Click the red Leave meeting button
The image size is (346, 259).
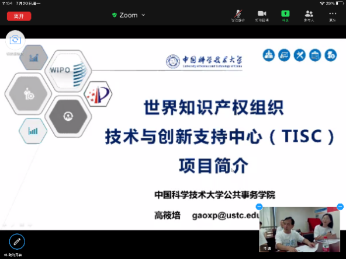point(19,16)
